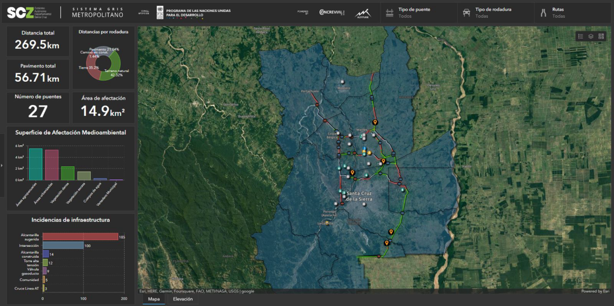The height and width of the screenshot is (306, 614).
Task: Open the basemap gallery grid icon
Action: coord(601,36)
